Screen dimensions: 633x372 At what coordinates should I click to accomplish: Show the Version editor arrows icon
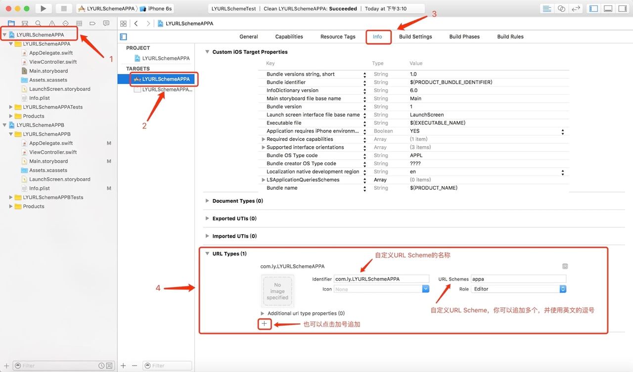pos(576,8)
